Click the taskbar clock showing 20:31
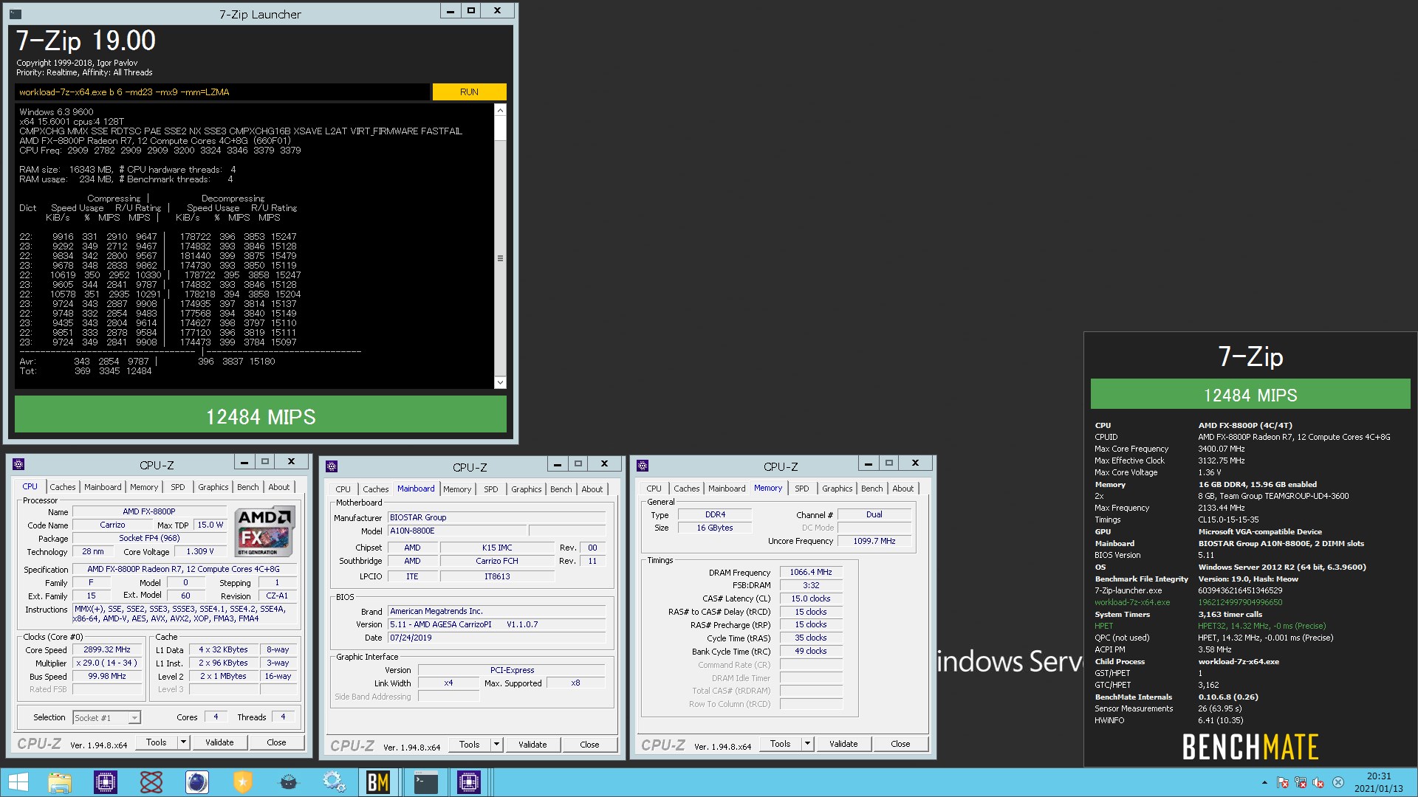This screenshot has height=797, width=1418. 1378,782
